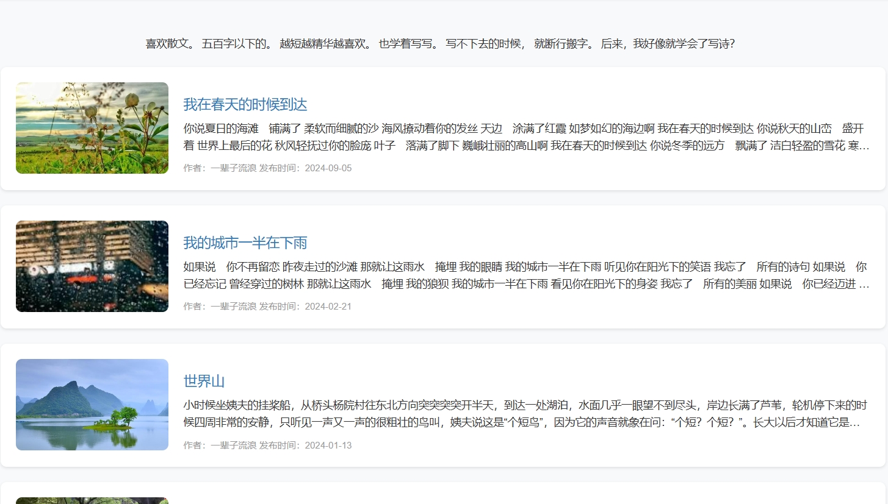The image size is (888, 504).
Task: Click the mountain lake thumbnail
Action: [x=92, y=405]
